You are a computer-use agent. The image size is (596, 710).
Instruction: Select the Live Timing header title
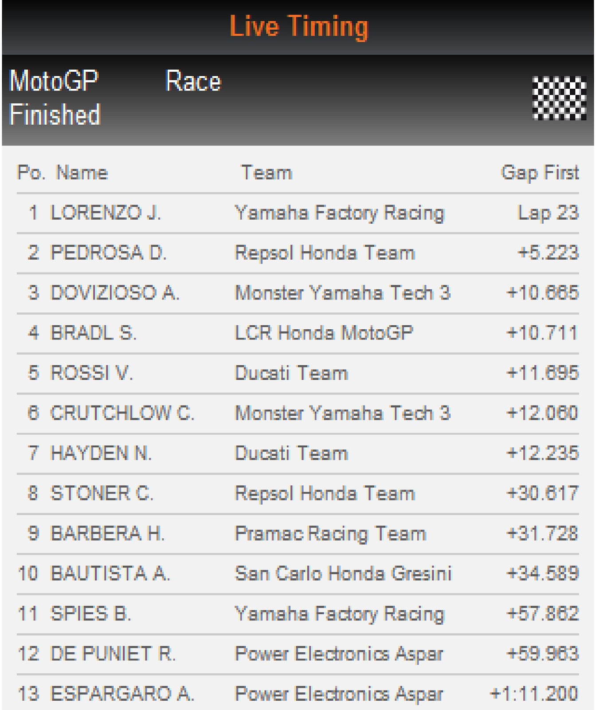(x=299, y=27)
